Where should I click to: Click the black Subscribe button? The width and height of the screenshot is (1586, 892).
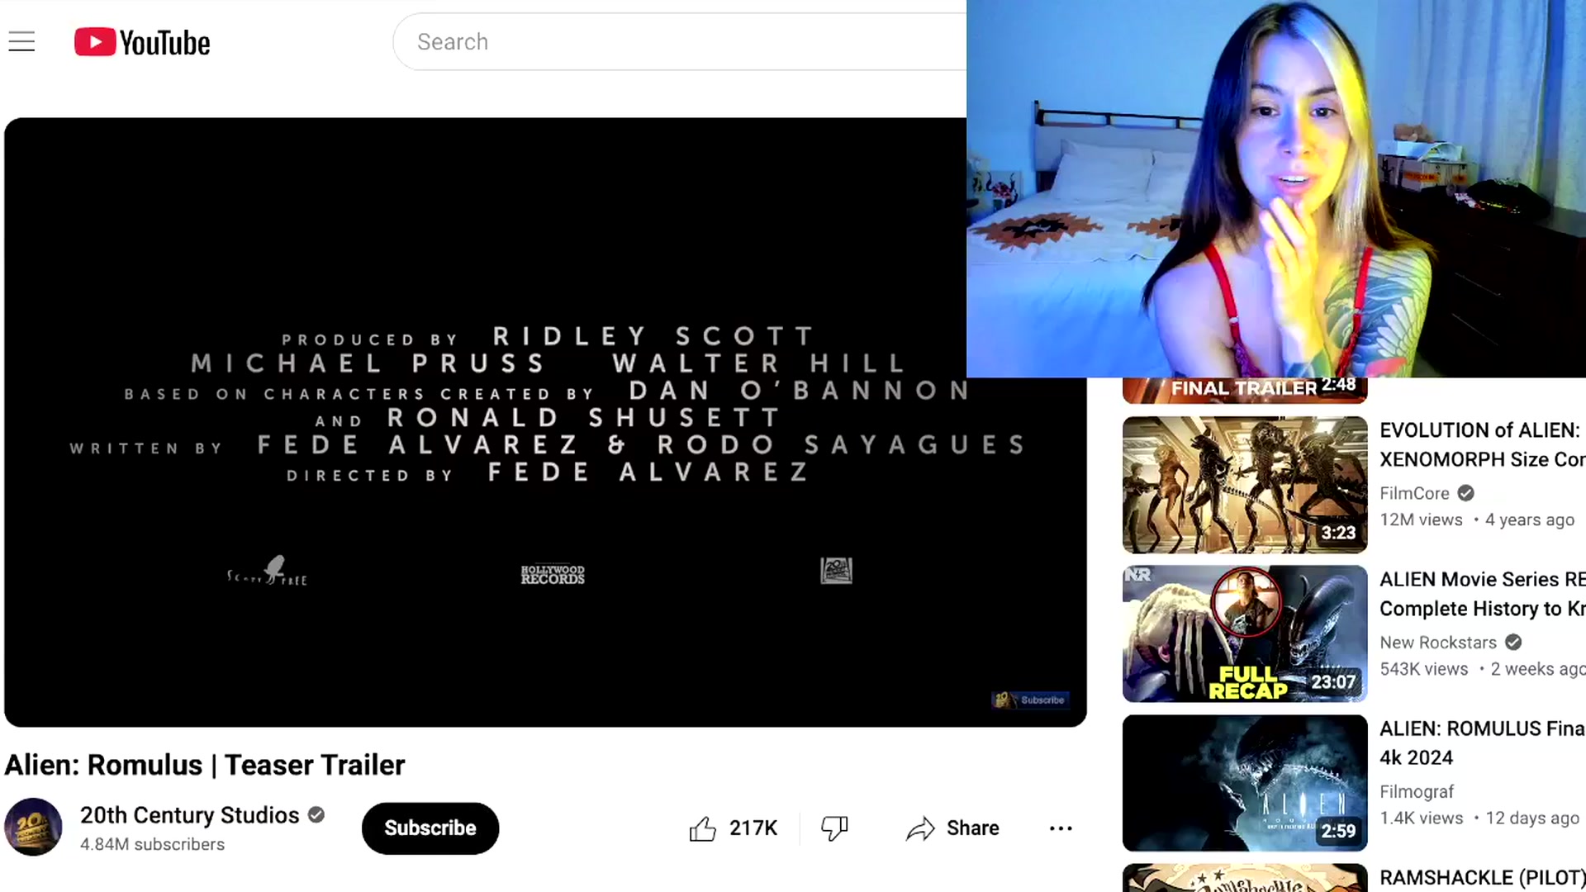click(430, 828)
